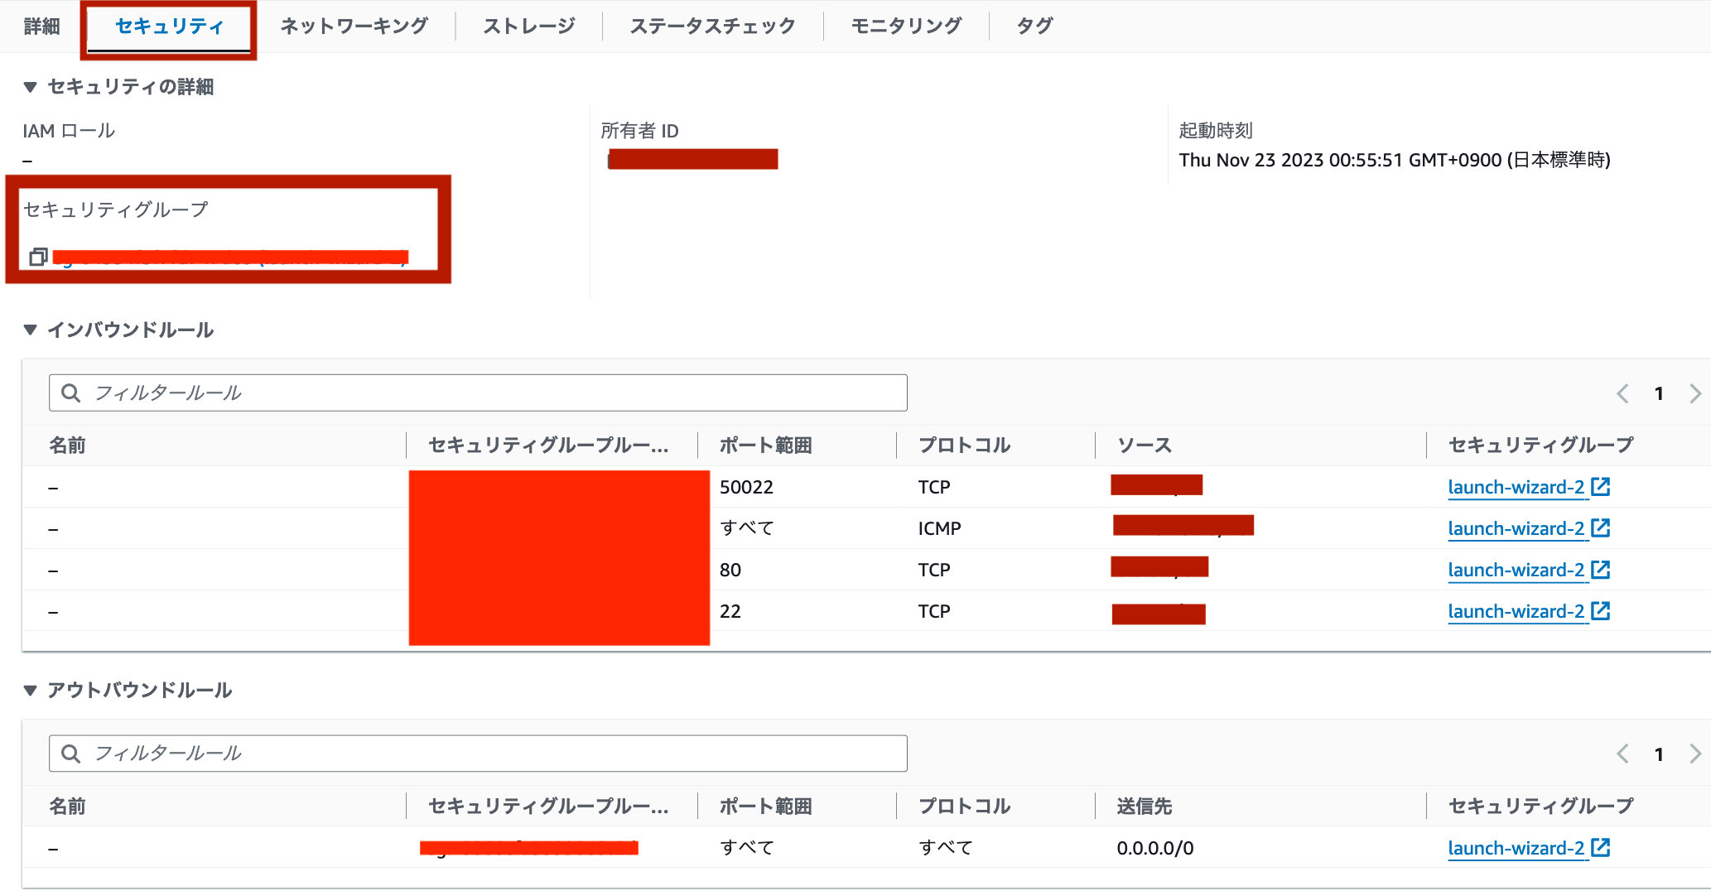The image size is (1711, 891).
Task: Select outbound page number 1
Action: pyautogui.click(x=1659, y=754)
